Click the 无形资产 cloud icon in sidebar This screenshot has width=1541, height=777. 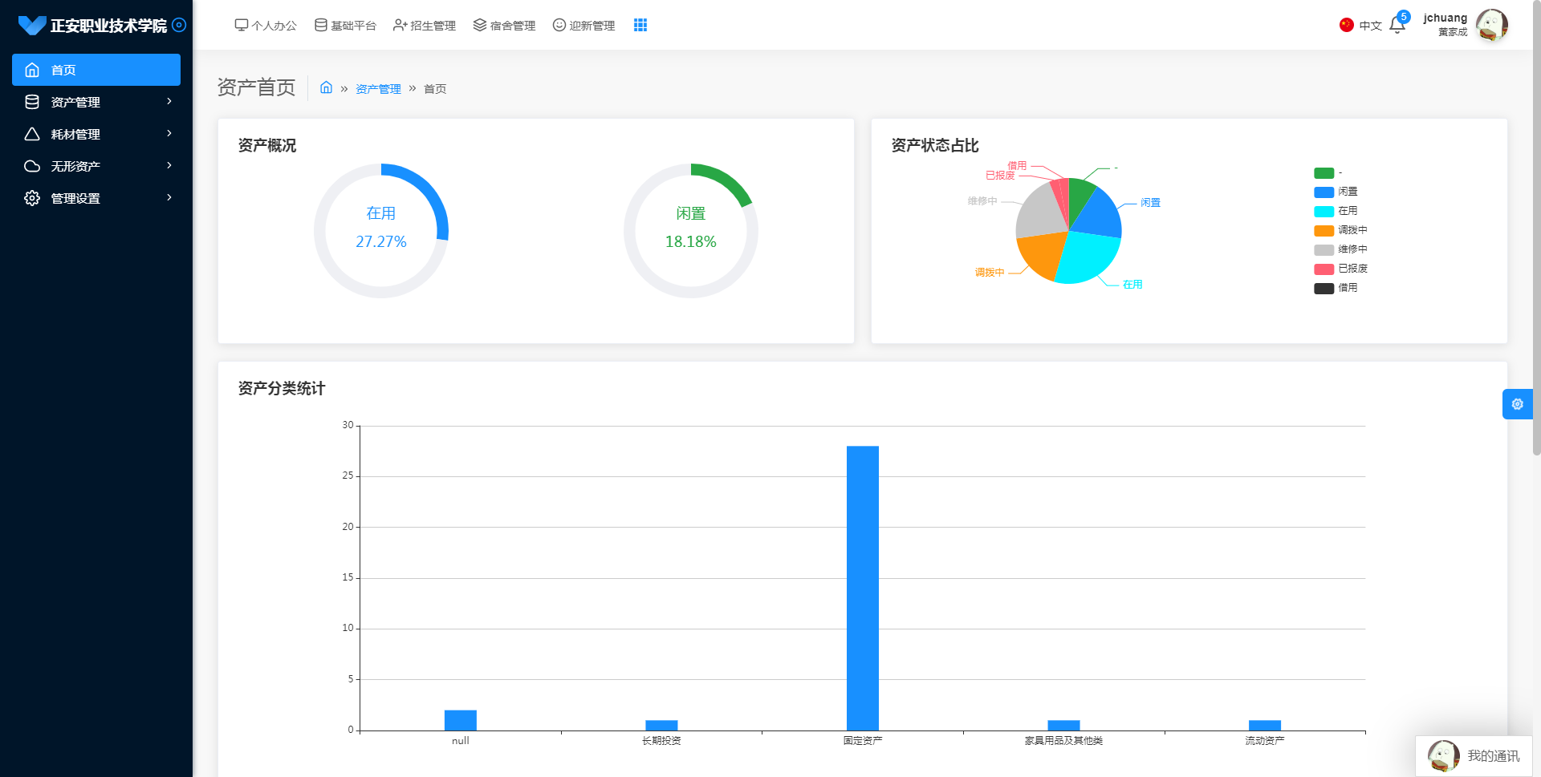click(x=32, y=166)
